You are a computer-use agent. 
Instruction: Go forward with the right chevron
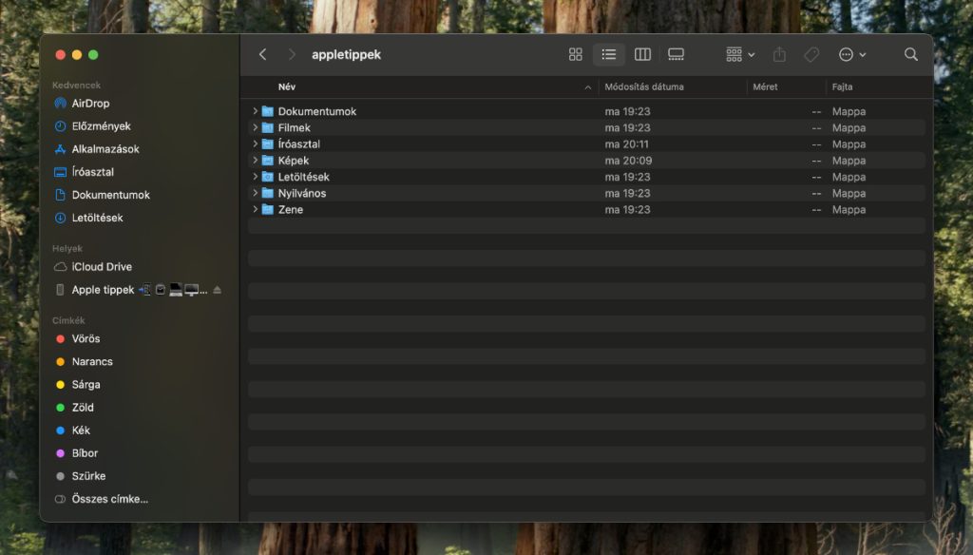[x=292, y=54]
